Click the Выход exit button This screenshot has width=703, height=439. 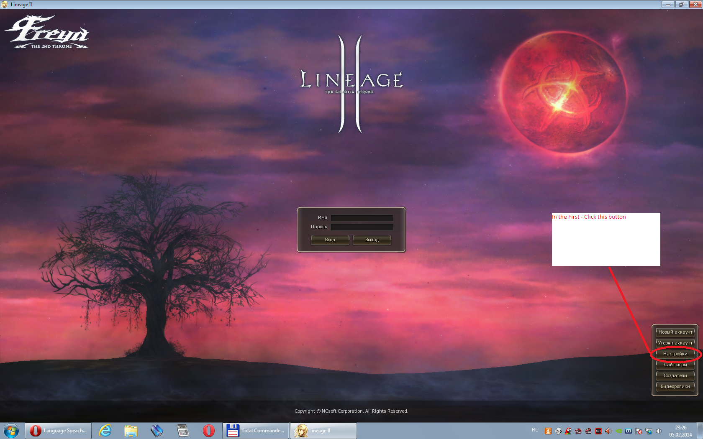pyautogui.click(x=372, y=240)
